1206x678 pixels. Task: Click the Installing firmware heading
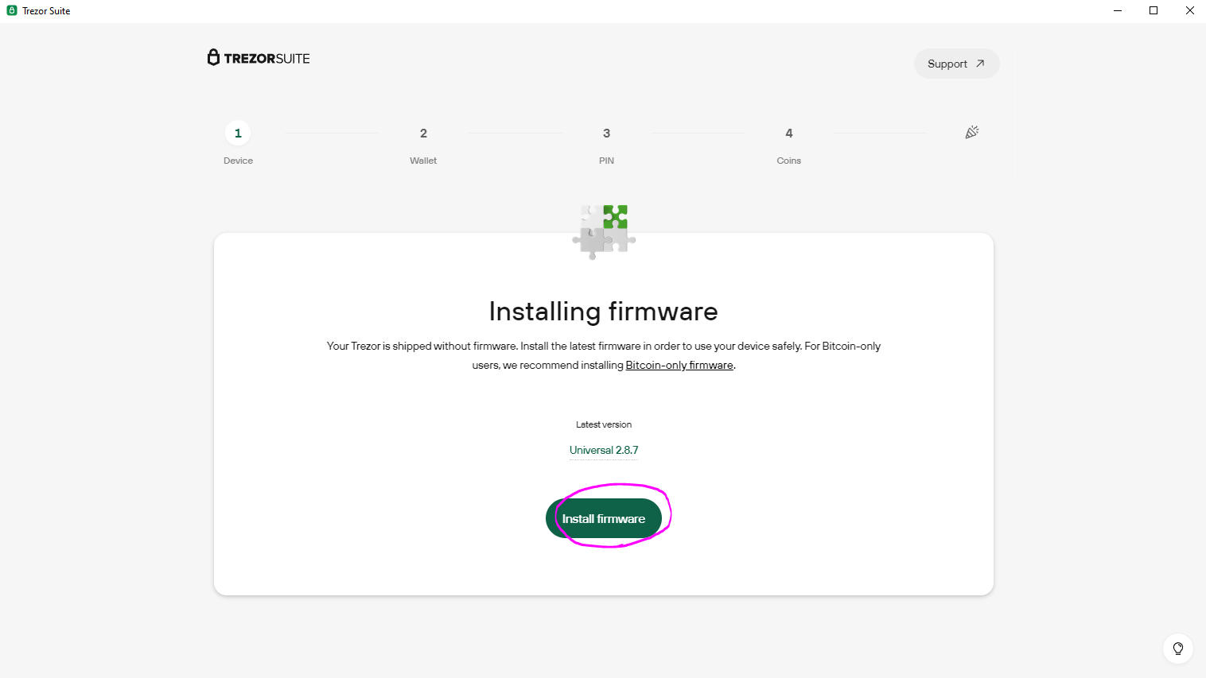click(603, 312)
